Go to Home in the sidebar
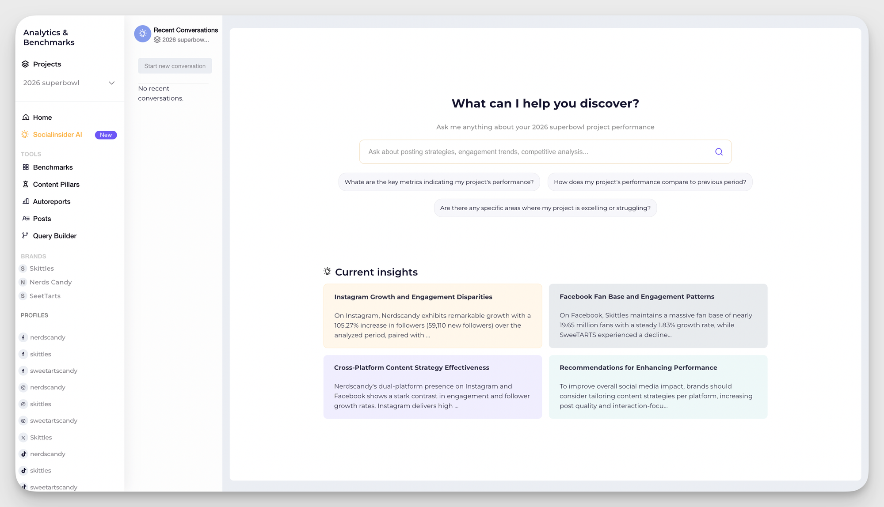 (42, 117)
